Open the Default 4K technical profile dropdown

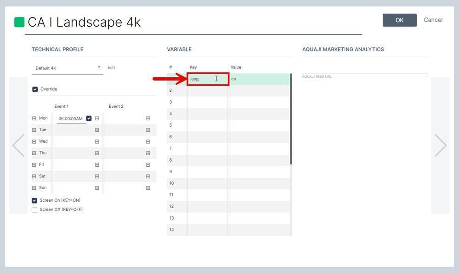[x=68, y=68]
